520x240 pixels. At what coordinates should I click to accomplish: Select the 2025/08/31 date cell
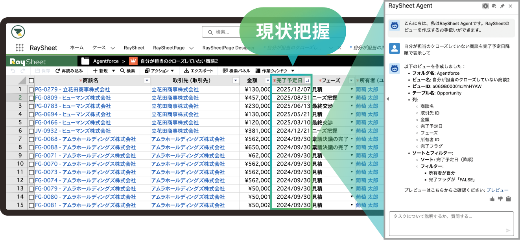coord(291,98)
